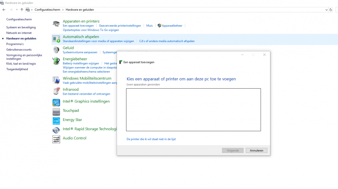Click the Energy Star icon

[x=56, y=121]
